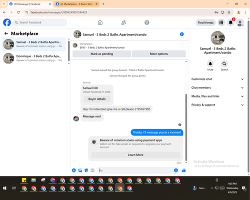Open the emoji picker smiley icon
The height and width of the screenshot is (200, 250).
pyautogui.click(x=176, y=170)
